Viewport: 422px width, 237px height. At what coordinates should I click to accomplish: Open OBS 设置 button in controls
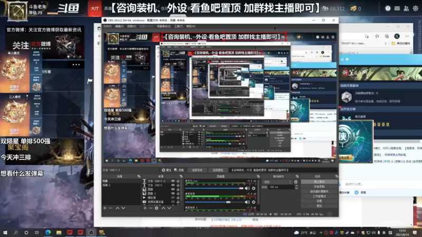319,201
